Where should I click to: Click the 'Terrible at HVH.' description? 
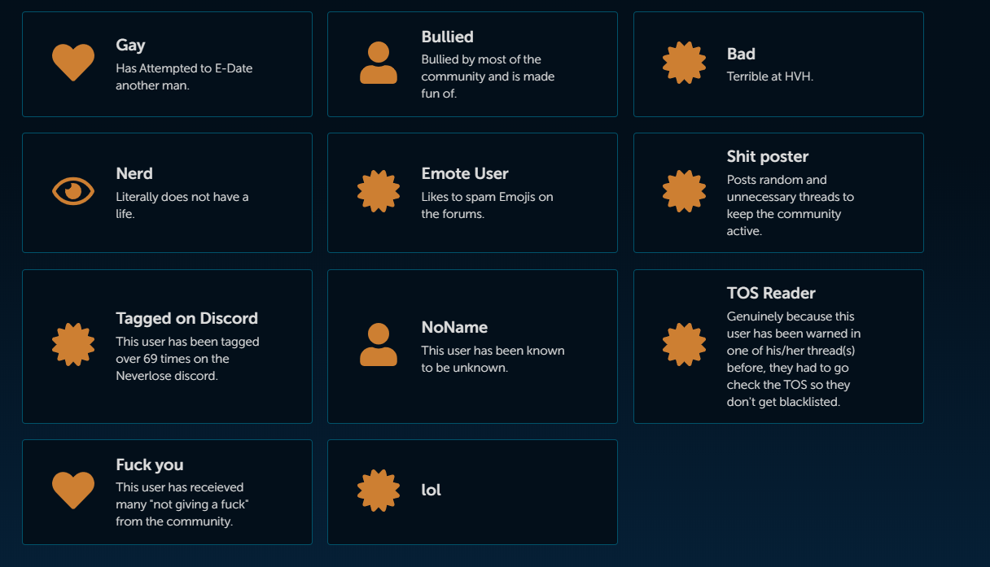coord(770,76)
